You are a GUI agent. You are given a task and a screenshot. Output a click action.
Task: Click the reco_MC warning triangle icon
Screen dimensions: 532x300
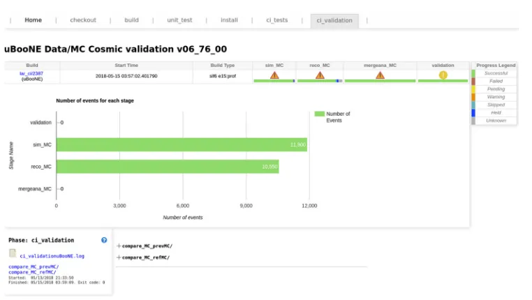[x=320, y=75]
